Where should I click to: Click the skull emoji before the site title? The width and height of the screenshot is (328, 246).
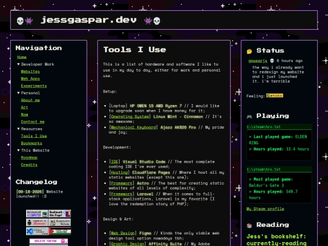(x=20, y=21)
